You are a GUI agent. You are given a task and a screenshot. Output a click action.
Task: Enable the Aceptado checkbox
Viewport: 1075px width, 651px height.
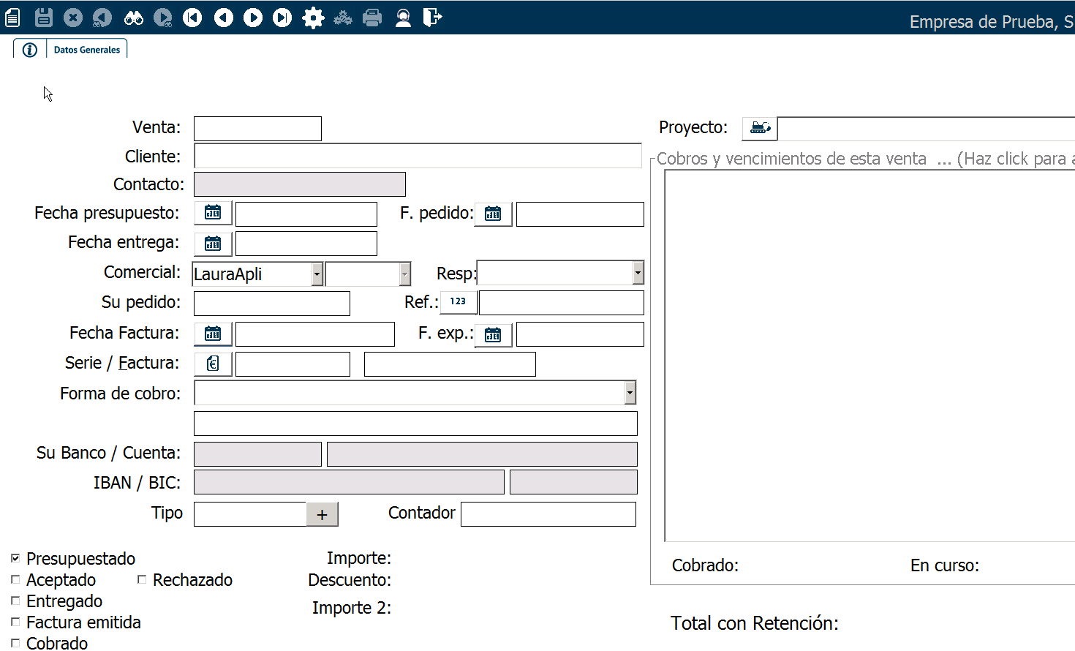(x=15, y=579)
